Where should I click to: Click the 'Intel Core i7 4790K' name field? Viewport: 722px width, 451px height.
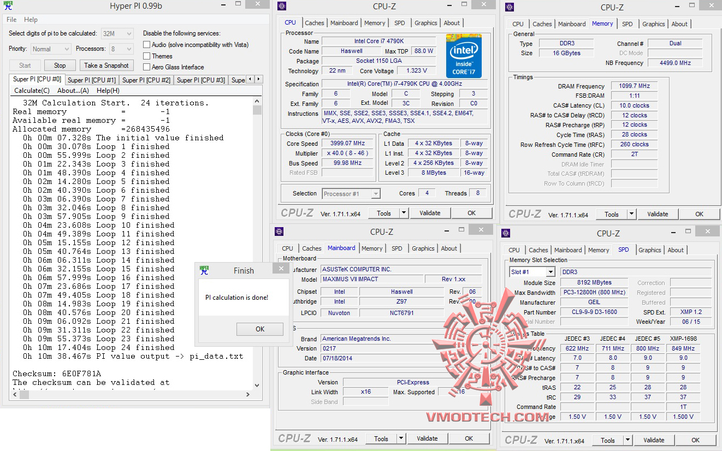pos(379,41)
